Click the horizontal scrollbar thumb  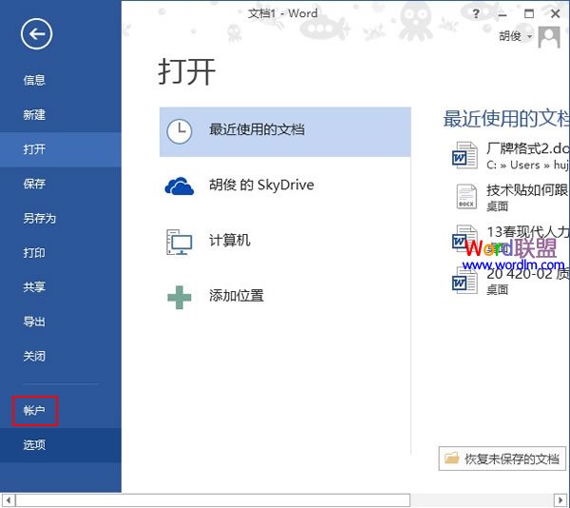(213, 500)
